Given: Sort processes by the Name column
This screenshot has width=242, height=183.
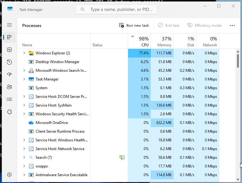Looking at the screenshot, I should (54, 41).
